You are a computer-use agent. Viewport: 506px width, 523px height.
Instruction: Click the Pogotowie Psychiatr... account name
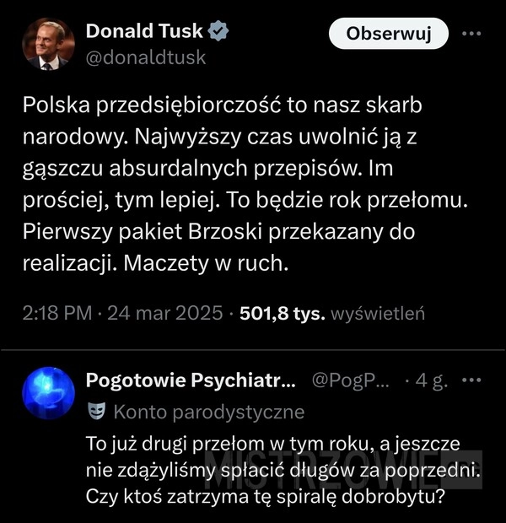[191, 380]
